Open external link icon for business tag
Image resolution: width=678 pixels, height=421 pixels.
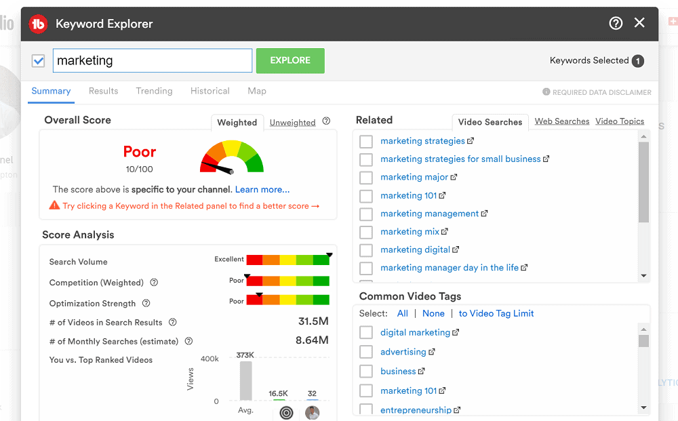421,371
